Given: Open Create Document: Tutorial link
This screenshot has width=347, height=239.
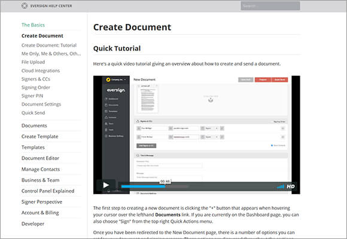Looking at the screenshot, I should (49, 45).
